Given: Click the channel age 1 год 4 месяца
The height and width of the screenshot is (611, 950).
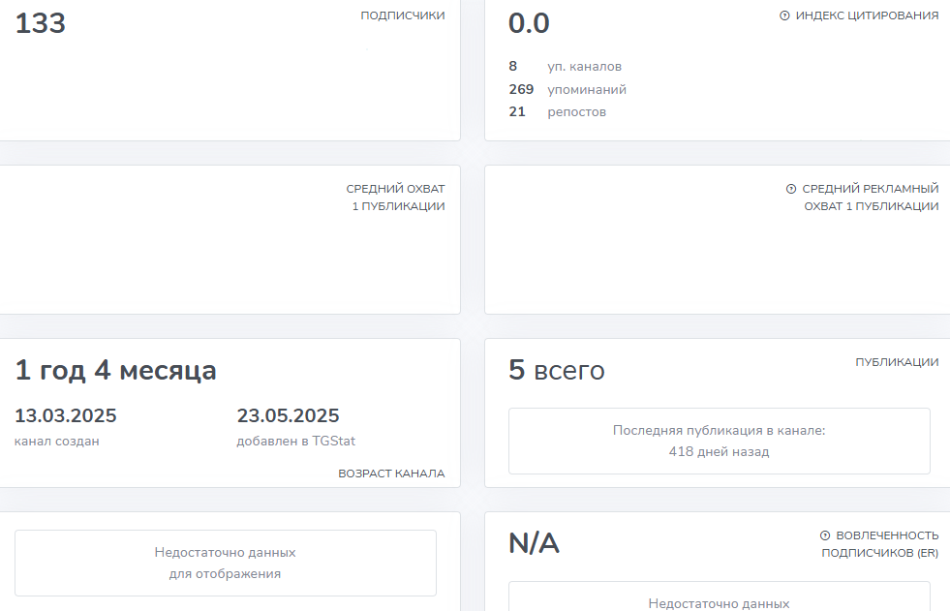Looking at the screenshot, I should coord(115,370).
